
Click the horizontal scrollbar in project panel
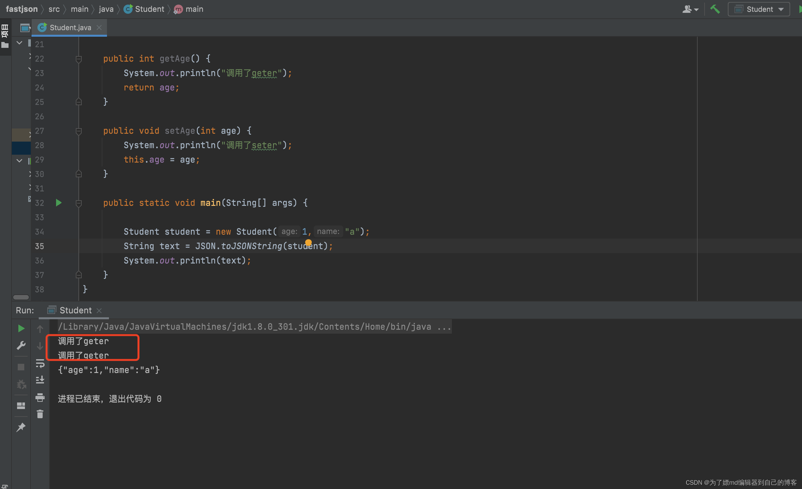coord(21,297)
